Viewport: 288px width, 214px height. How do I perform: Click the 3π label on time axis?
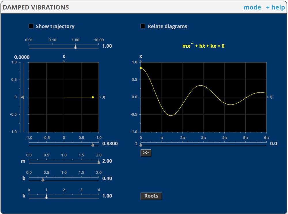point(204,138)
